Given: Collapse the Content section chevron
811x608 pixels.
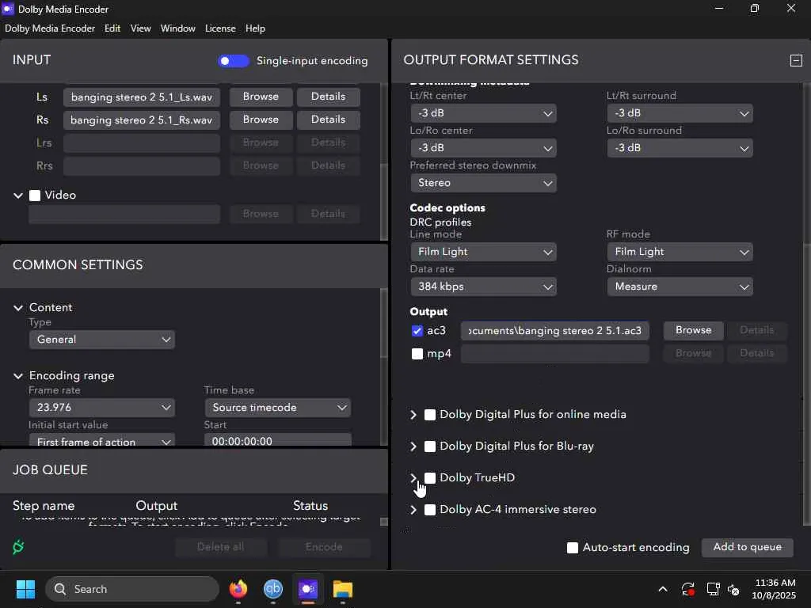Looking at the screenshot, I should coord(18,308).
